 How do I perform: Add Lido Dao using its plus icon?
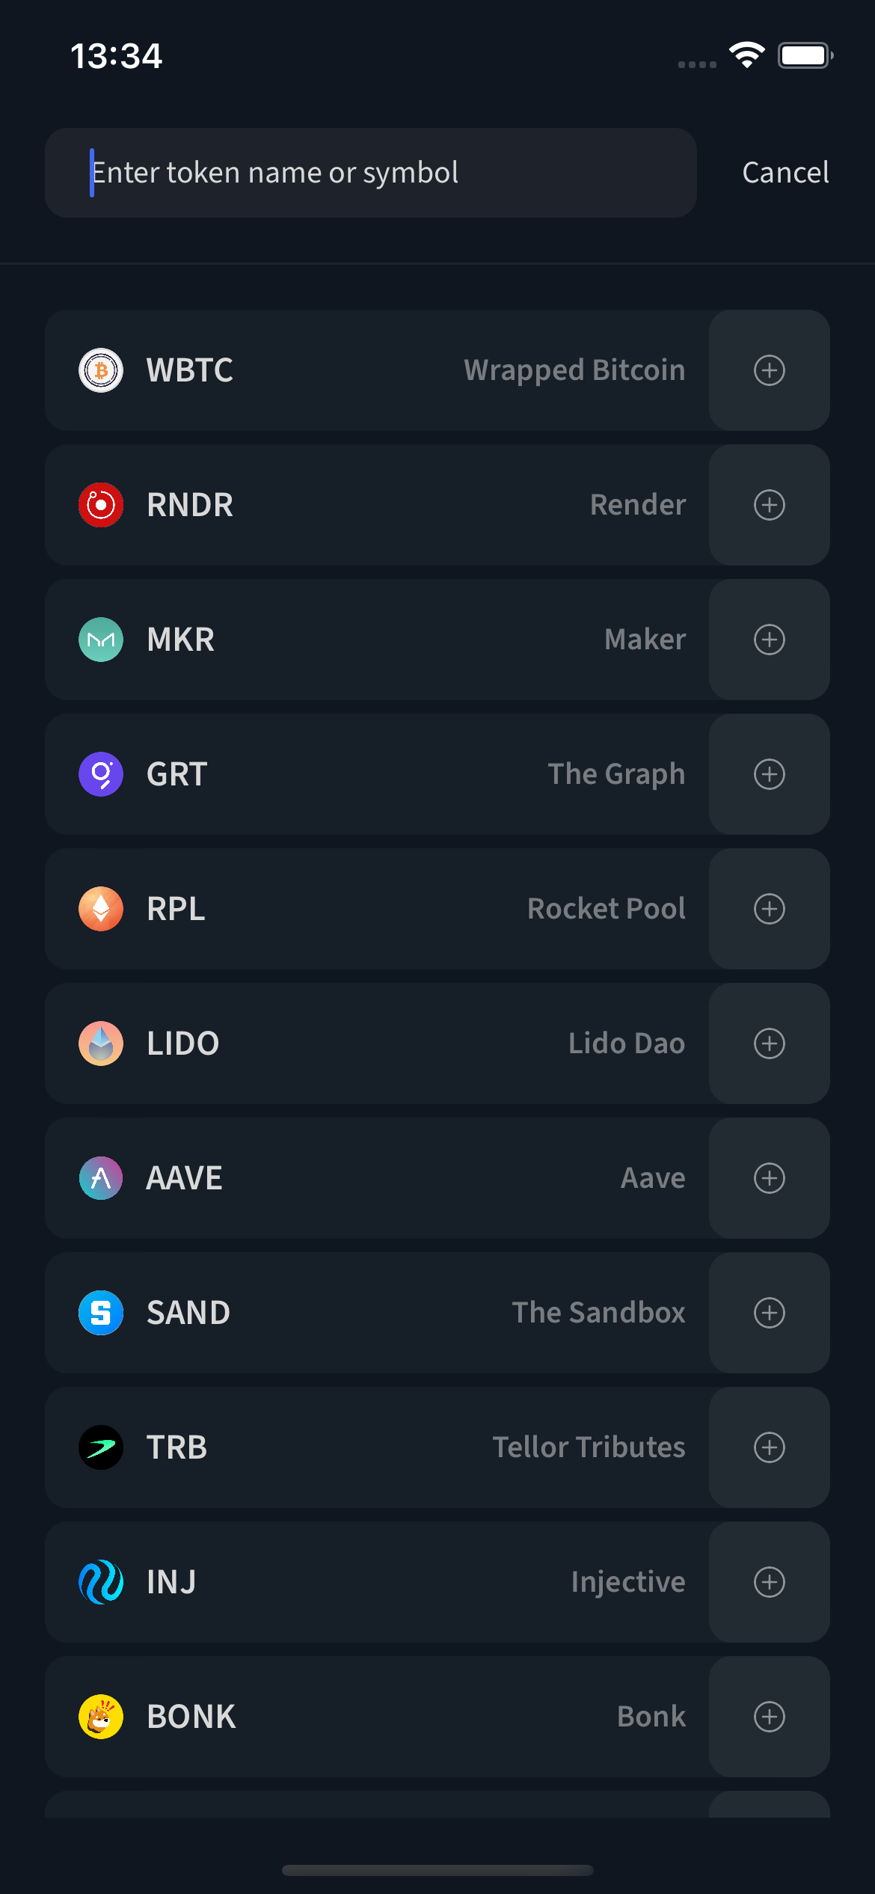point(769,1043)
